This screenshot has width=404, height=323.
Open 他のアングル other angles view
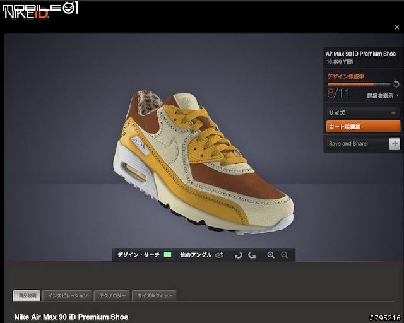202,255
